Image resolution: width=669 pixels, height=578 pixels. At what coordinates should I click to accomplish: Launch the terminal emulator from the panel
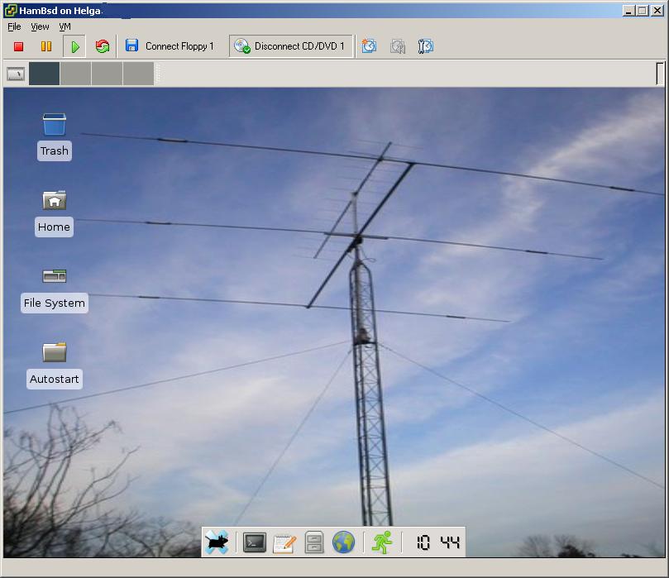point(255,542)
